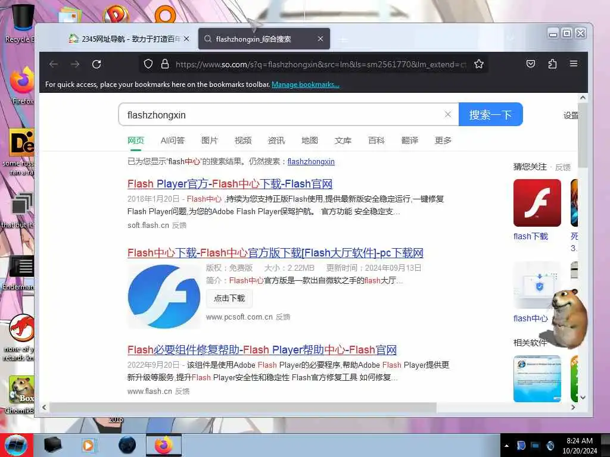Open the Windows Start button
The height and width of the screenshot is (457, 610).
coord(16,445)
